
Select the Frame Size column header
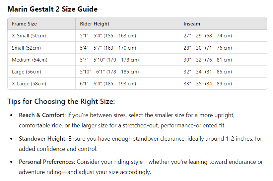click(24, 24)
